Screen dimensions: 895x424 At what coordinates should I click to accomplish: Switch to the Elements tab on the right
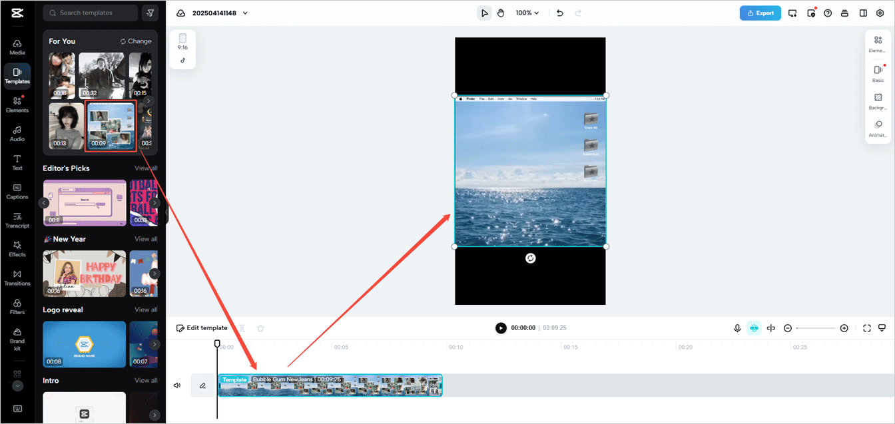pos(878,43)
